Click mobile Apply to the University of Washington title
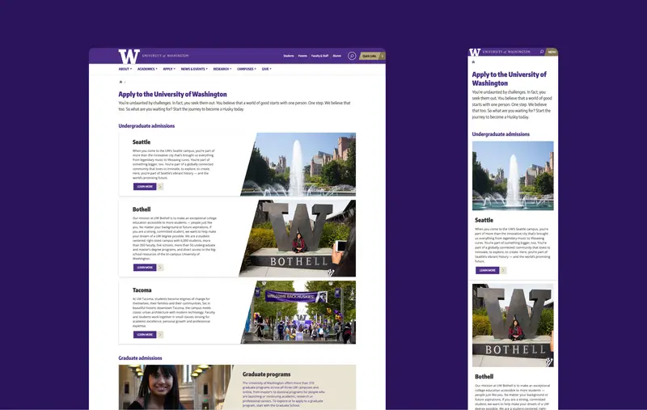 [510, 78]
